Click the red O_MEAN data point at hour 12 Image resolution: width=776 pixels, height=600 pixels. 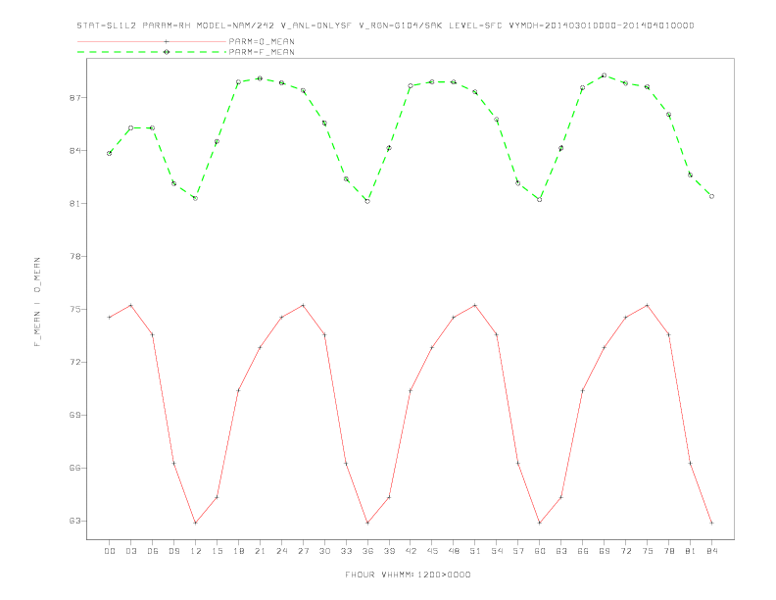click(x=196, y=523)
